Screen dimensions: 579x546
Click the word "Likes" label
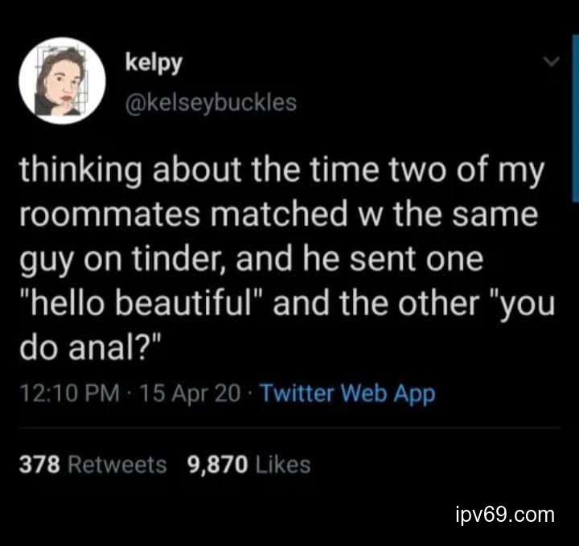[281, 464]
